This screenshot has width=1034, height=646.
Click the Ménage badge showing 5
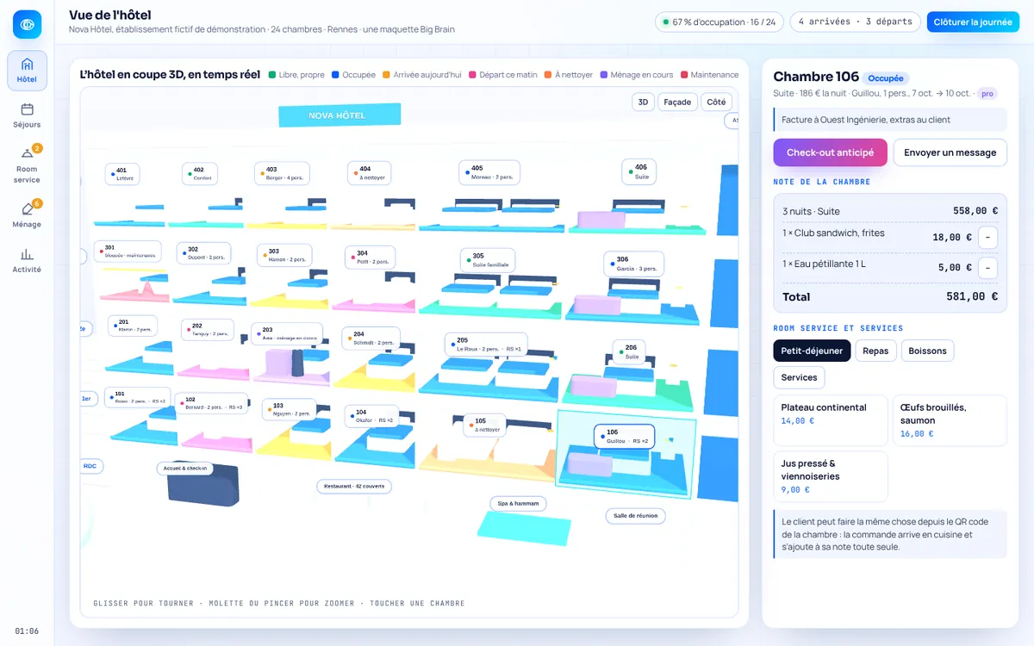(37, 203)
